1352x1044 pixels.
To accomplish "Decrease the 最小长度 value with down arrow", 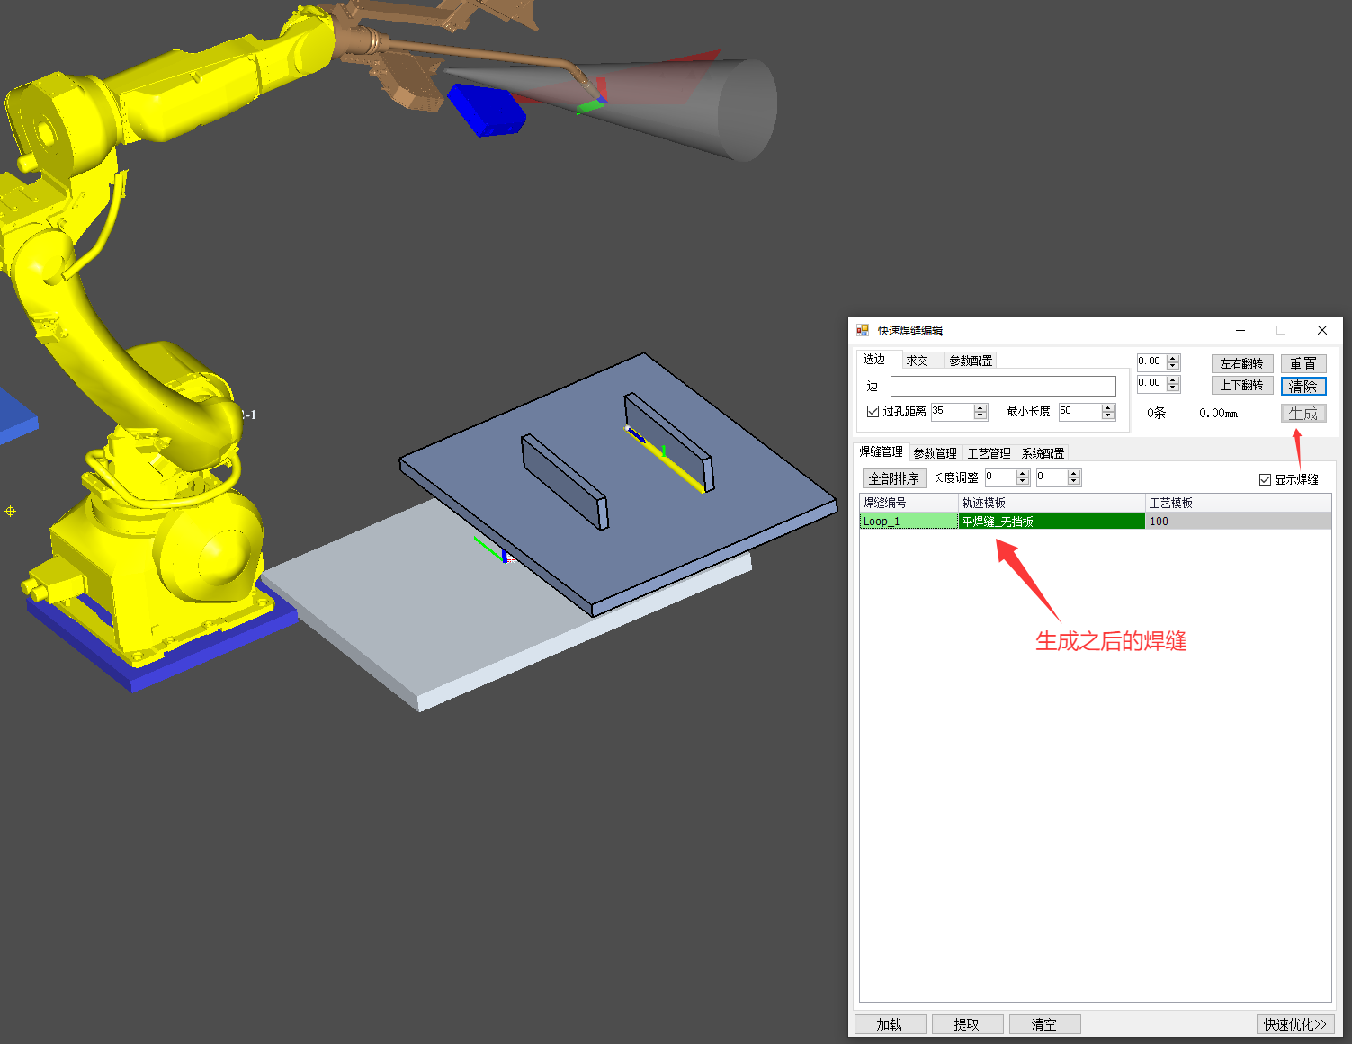I will click(1108, 415).
